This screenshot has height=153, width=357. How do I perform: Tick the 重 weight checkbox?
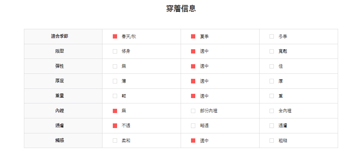click(272, 96)
